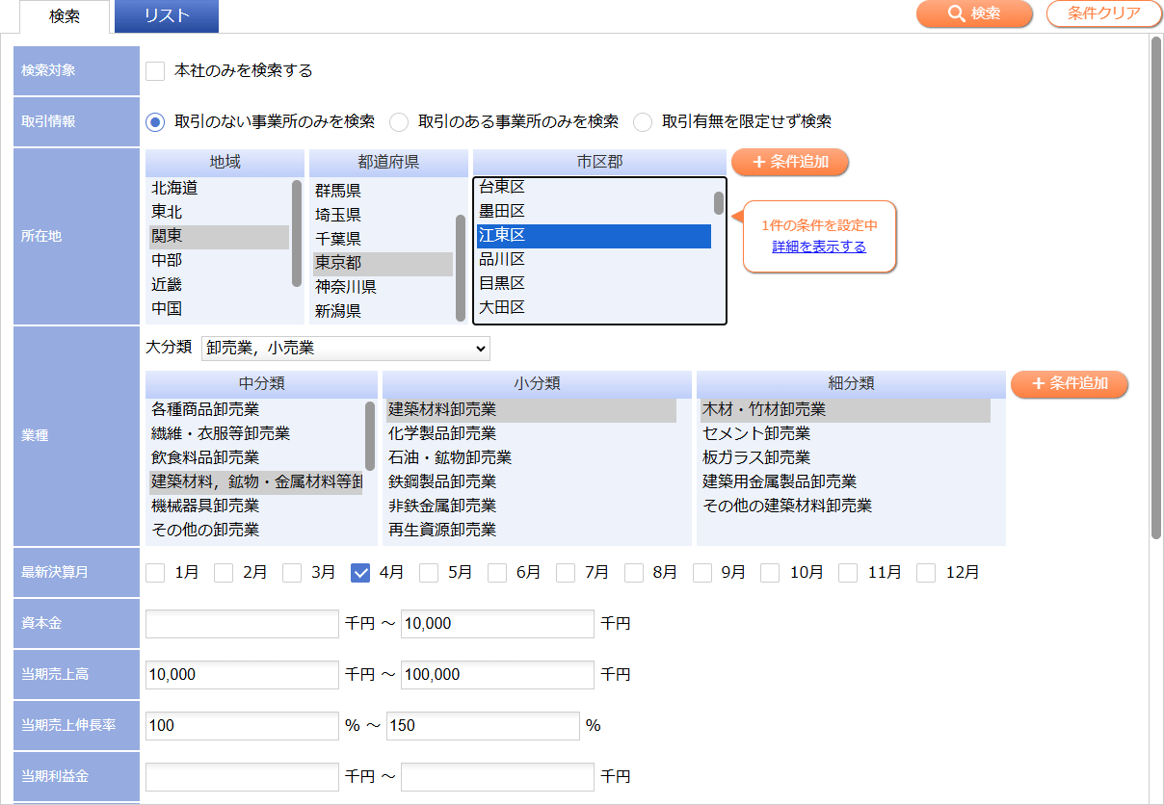Click 条件追加 button for 業種
The height and width of the screenshot is (805, 1164).
click(1070, 383)
